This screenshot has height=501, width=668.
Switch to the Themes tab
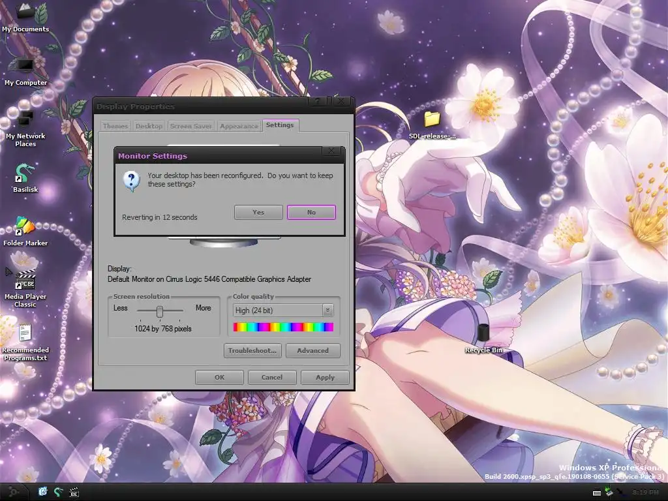[115, 126]
